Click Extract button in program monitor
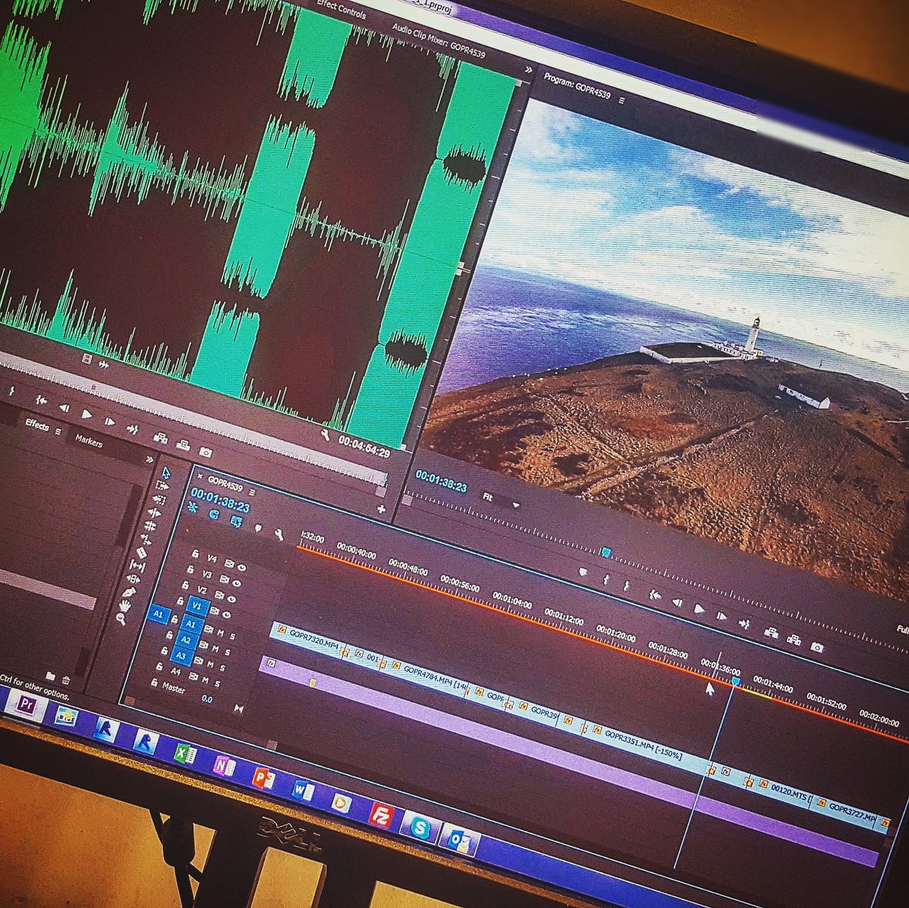 pyautogui.click(x=794, y=639)
